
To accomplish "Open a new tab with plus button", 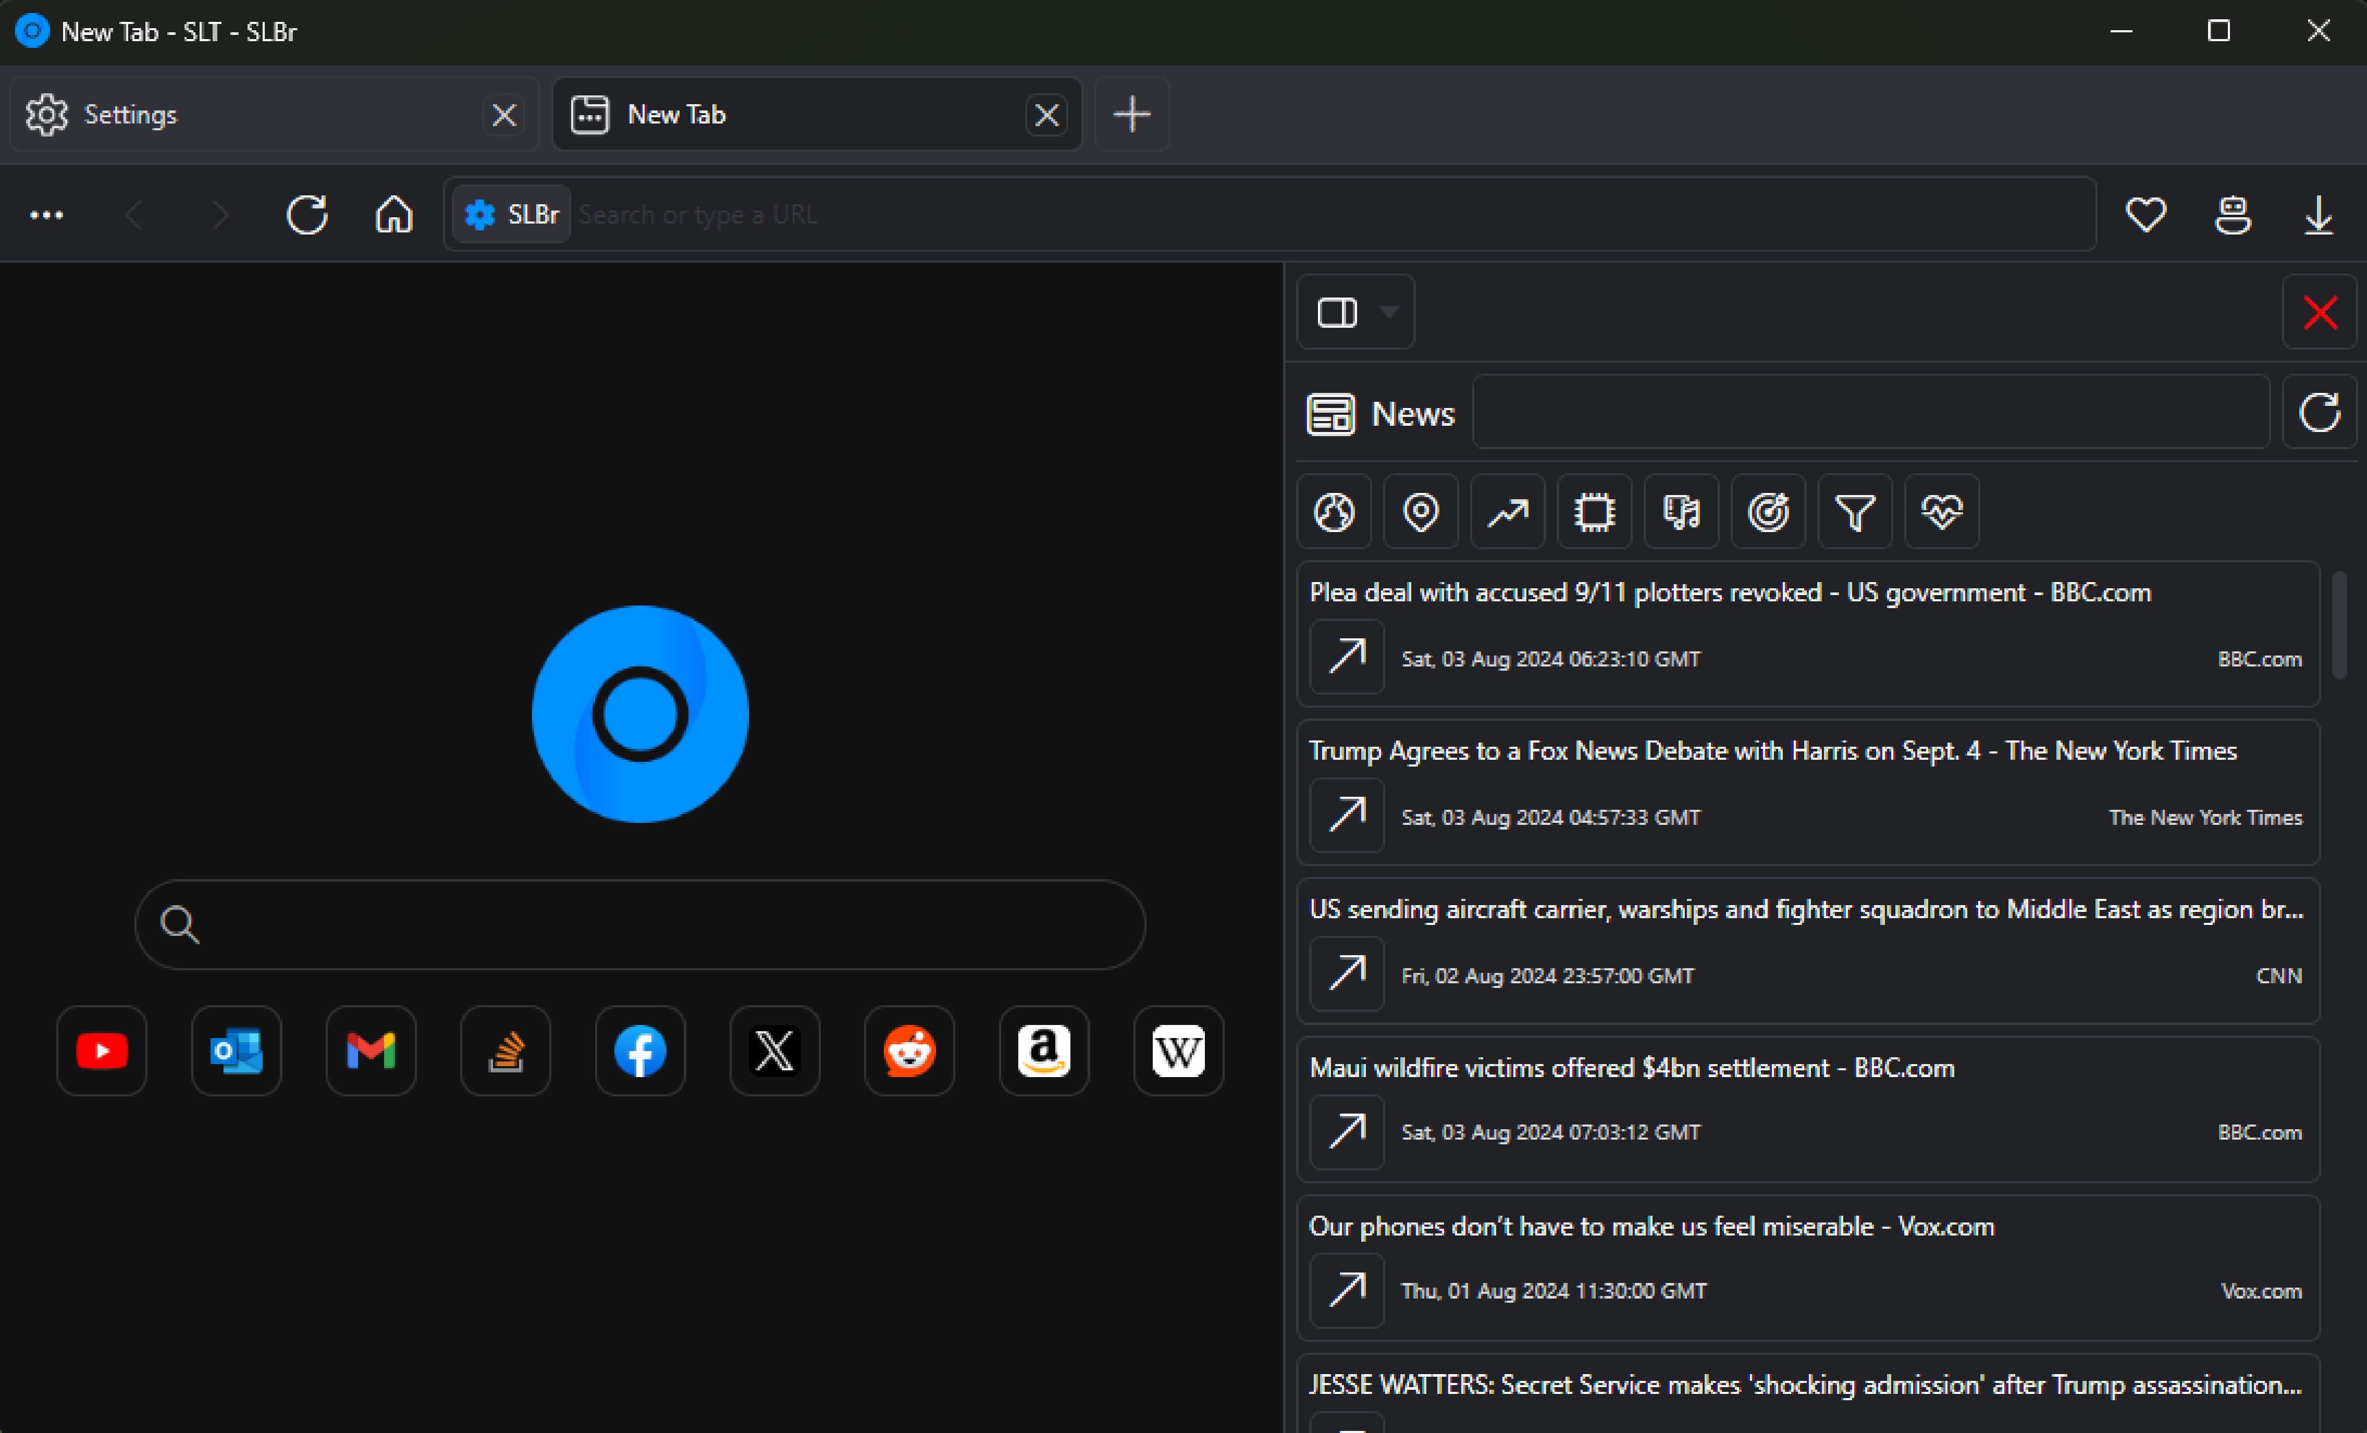I will (1131, 114).
